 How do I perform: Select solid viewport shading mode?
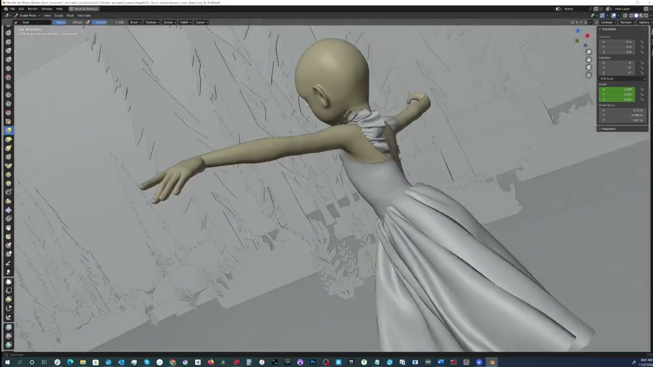[x=636, y=15]
